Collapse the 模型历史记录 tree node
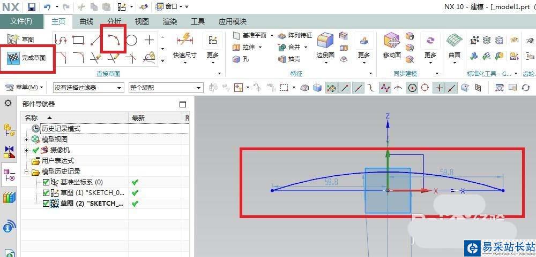The image size is (536, 257). [x=27, y=172]
